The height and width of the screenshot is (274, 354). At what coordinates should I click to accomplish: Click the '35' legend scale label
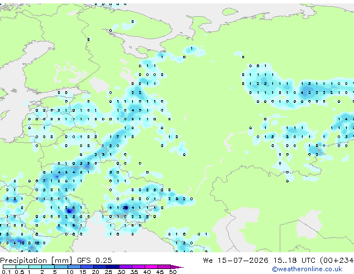click(x=134, y=272)
